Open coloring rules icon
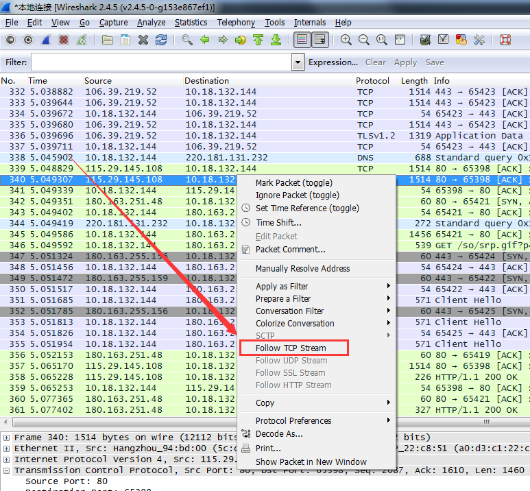Screen dimensions: 530x491 461,40
